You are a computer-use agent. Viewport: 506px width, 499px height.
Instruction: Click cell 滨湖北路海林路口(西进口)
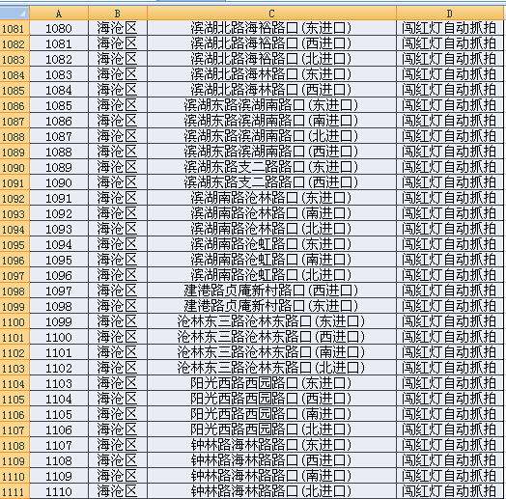tap(271, 90)
